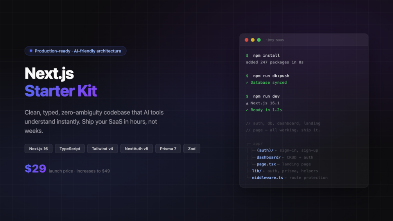Click the green maximize dot in terminal
The height and width of the screenshot is (221, 393).
259,40
